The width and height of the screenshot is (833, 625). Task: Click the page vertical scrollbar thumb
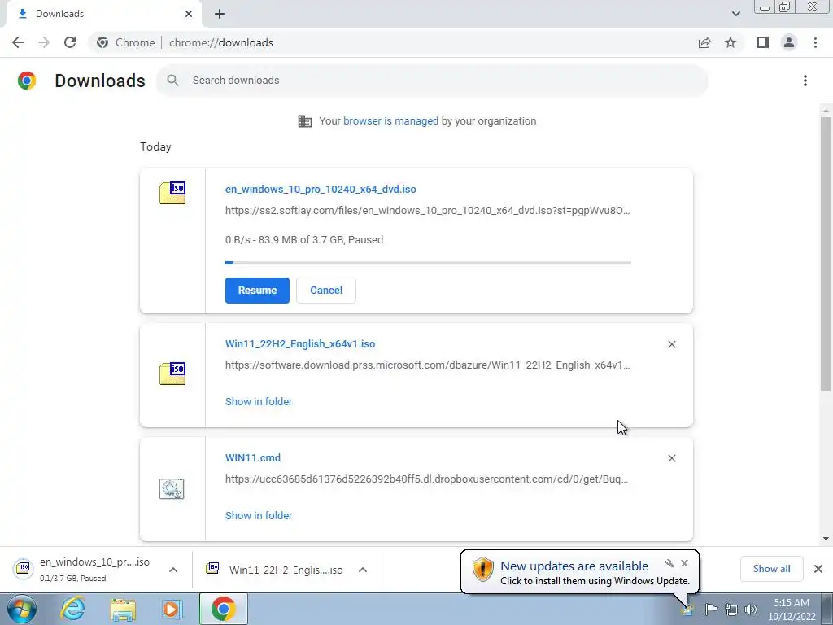[x=826, y=254]
